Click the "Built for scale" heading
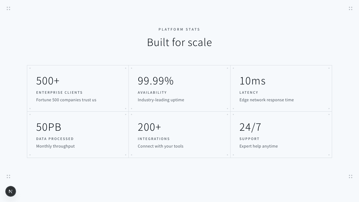Screen dimensions: 359x202 point(179,42)
